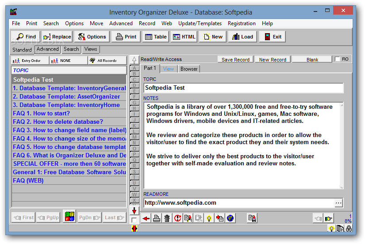The image size is (365, 244).
Task: Go to next record with right-pointing hand
Action: [328, 218]
